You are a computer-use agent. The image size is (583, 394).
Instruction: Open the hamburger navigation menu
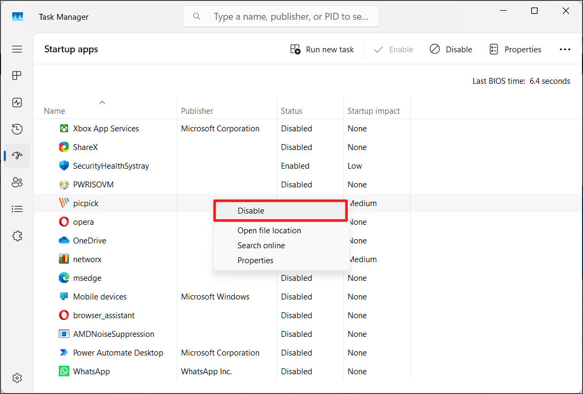coord(17,49)
